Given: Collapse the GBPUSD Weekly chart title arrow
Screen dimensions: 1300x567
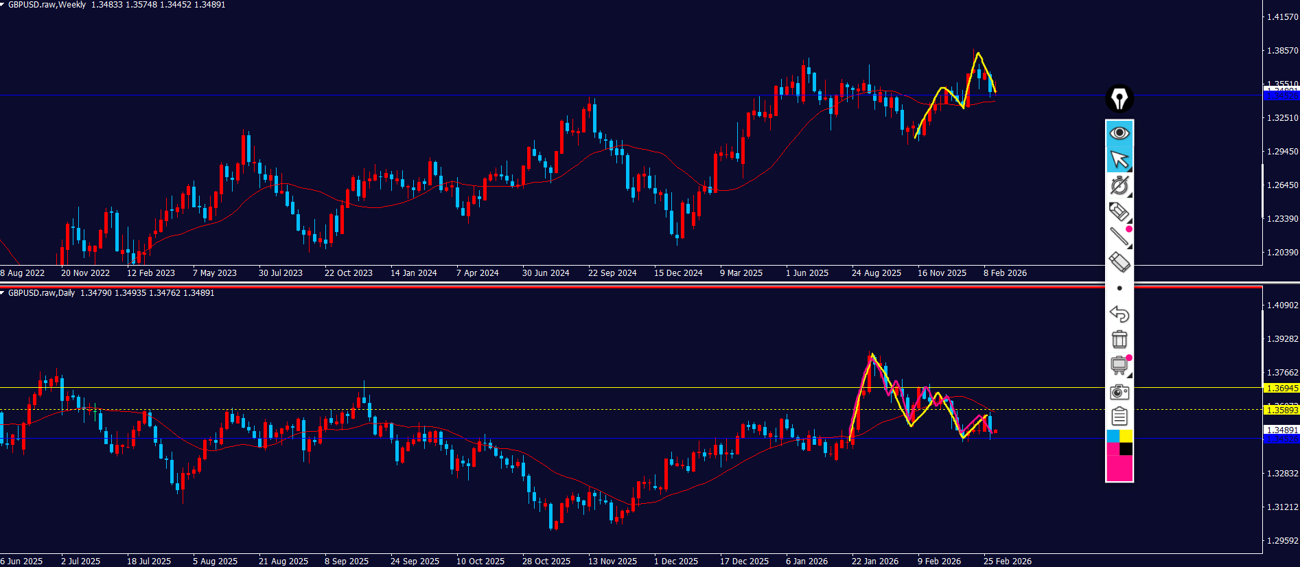Looking at the screenshot, I should click(3, 5).
